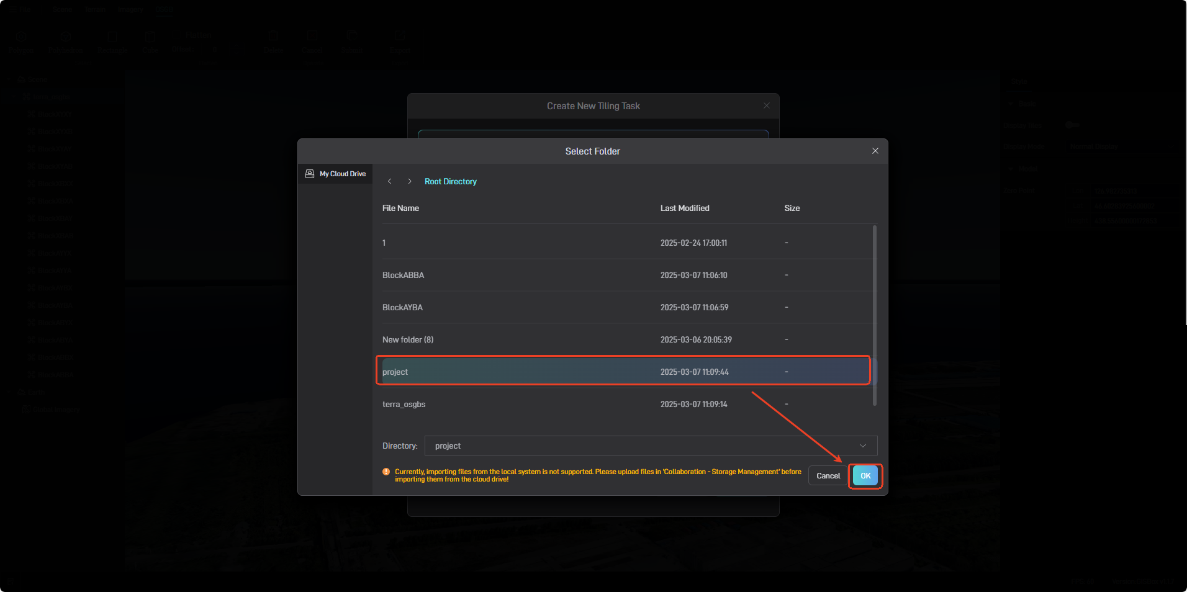This screenshot has width=1187, height=592.
Task: Go back with the left arrow
Action: coord(390,181)
